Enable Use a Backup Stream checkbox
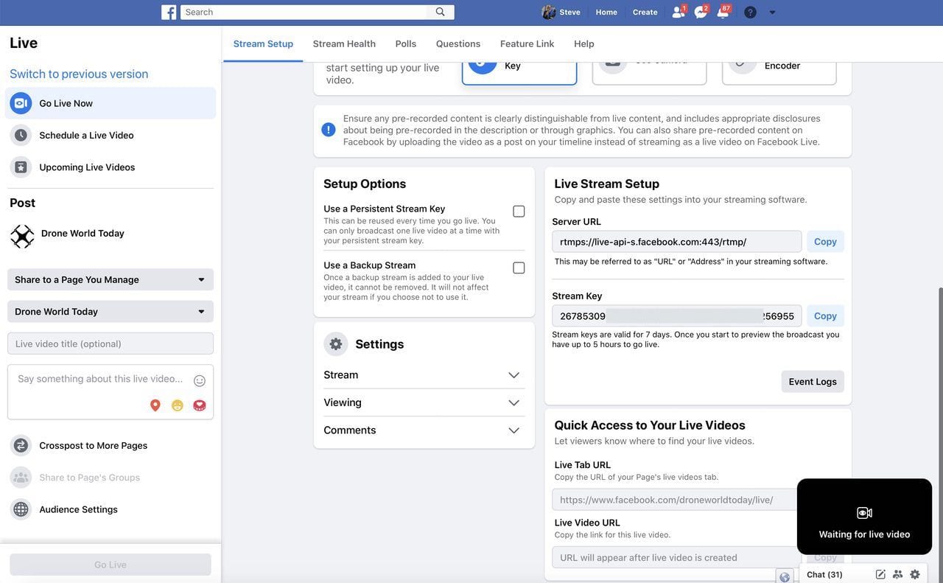The image size is (943, 583). [x=519, y=268]
